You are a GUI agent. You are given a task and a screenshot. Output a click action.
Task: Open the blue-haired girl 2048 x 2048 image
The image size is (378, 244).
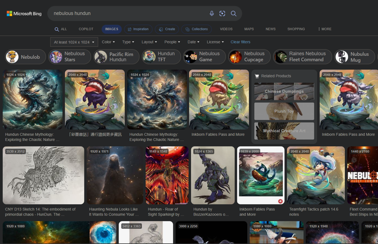point(316,175)
